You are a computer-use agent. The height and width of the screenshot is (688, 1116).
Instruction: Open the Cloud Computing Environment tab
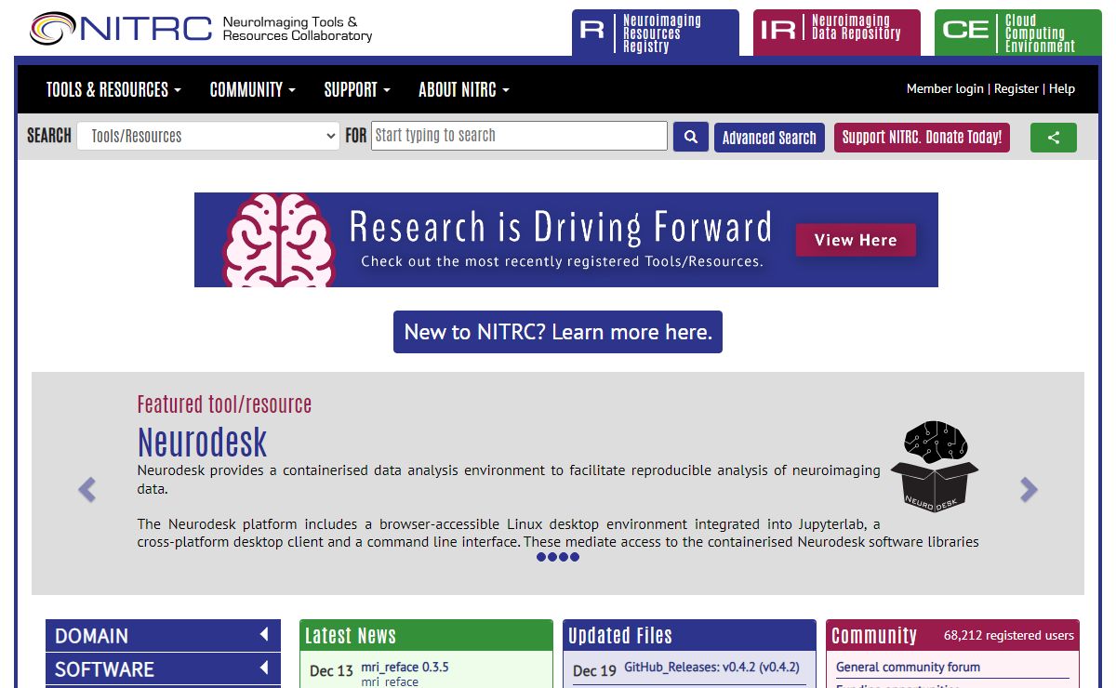(1018, 33)
